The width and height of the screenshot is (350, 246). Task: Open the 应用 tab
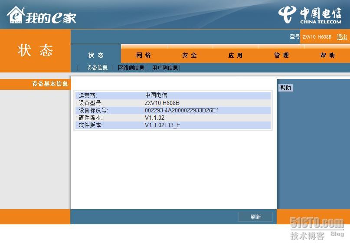pos(236,55)
